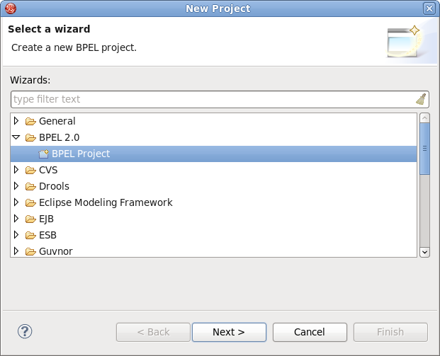Click the wizard list scrollbar down arrow

tap(424, 251)
